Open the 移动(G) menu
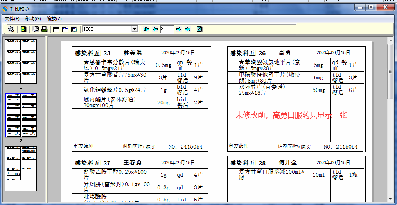Viewport: 397px width, 205px height. click(33, 18)
